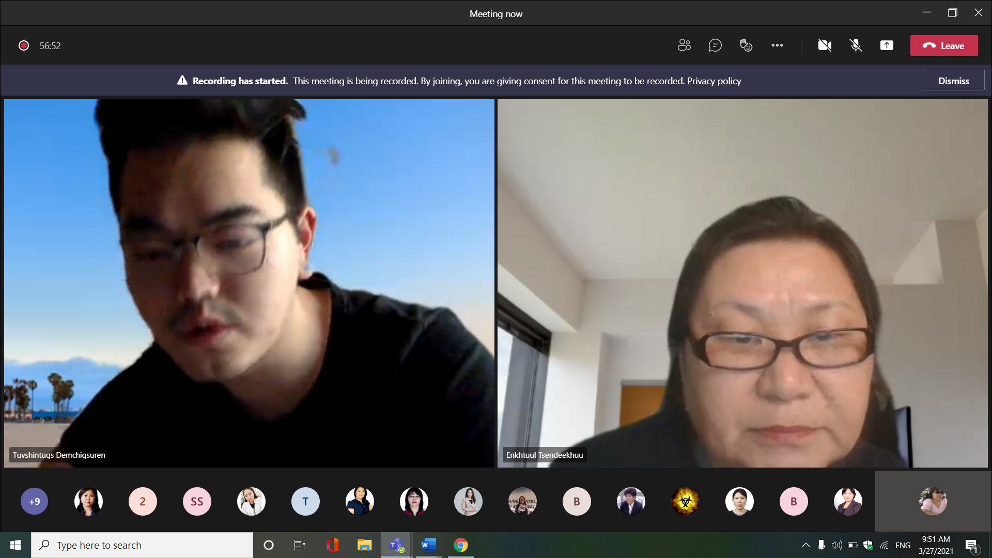Viewport: 992px width, 558px height.
Task: Select the T participant avatar
Action: 305,501
